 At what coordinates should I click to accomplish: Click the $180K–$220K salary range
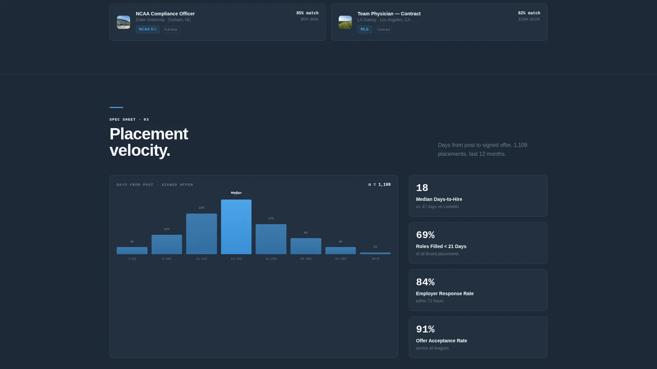click(529, 19)
